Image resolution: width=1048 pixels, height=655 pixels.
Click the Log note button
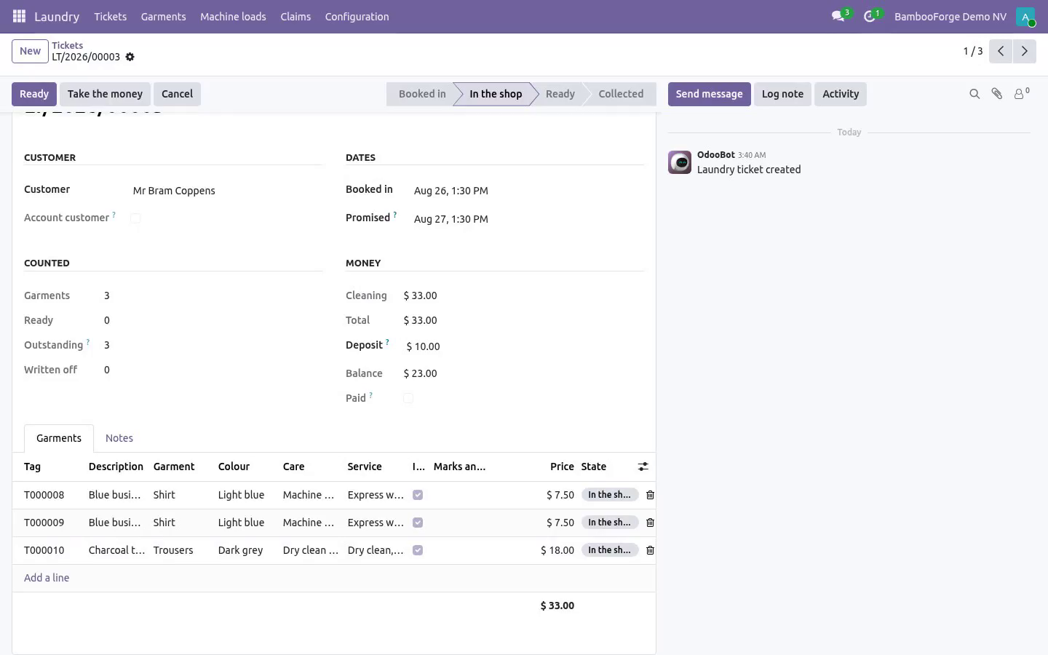(782, 94)
